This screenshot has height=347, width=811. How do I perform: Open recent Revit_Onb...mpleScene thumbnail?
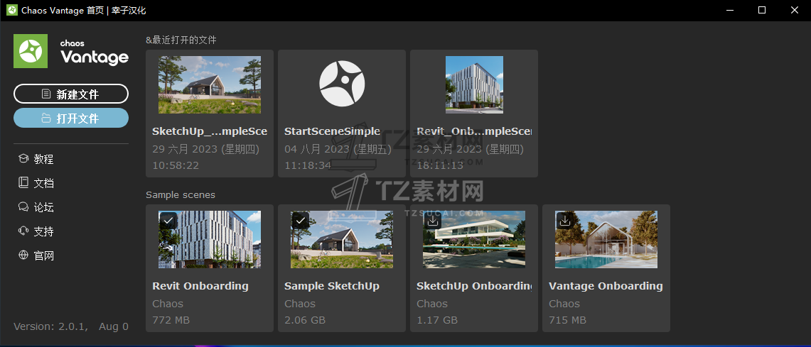click(474, 84)
